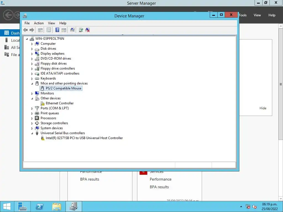The width and height of the screenshot is (283, 212).
Task: Open the Server Manager Help menu
Action: tap(272, 15)
